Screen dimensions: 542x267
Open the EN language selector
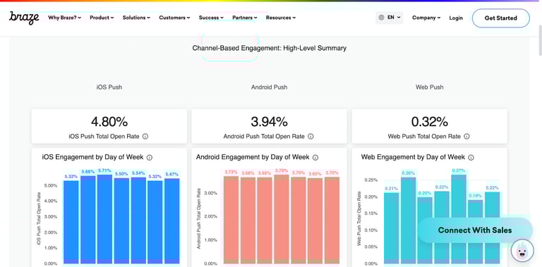(x=390, y=17)
